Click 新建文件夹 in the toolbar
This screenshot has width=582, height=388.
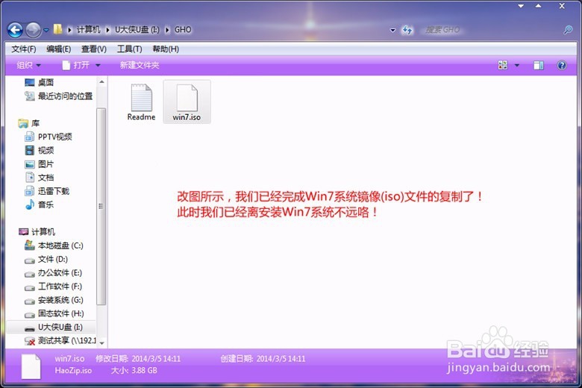pos(140,66)
